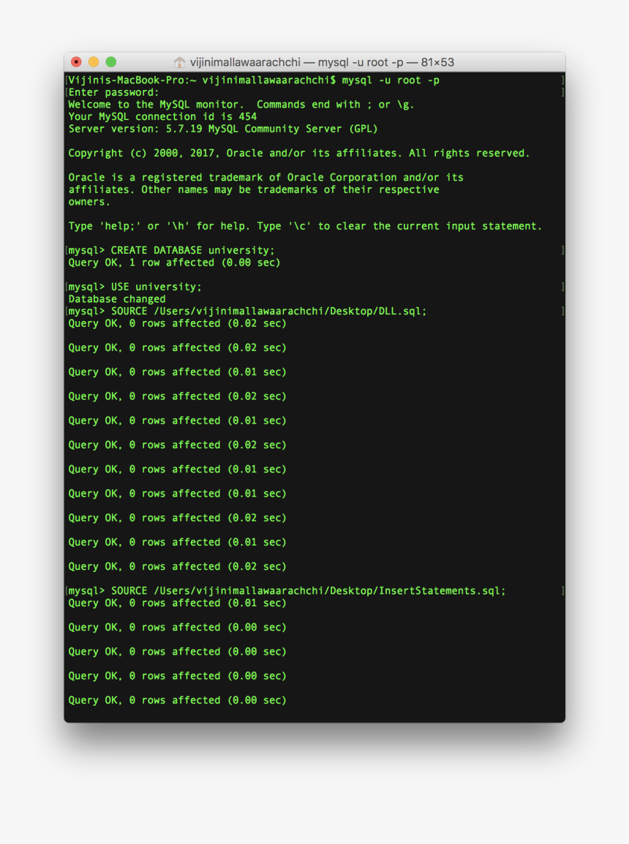
Task: Click the word 'owners.' in the trademark notice
Action: coord(89,202)
